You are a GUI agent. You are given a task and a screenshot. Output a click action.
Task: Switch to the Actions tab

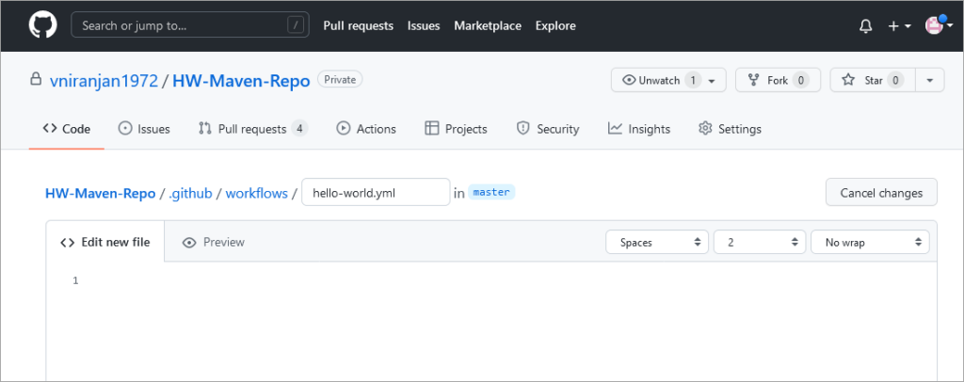coord(366,129)
